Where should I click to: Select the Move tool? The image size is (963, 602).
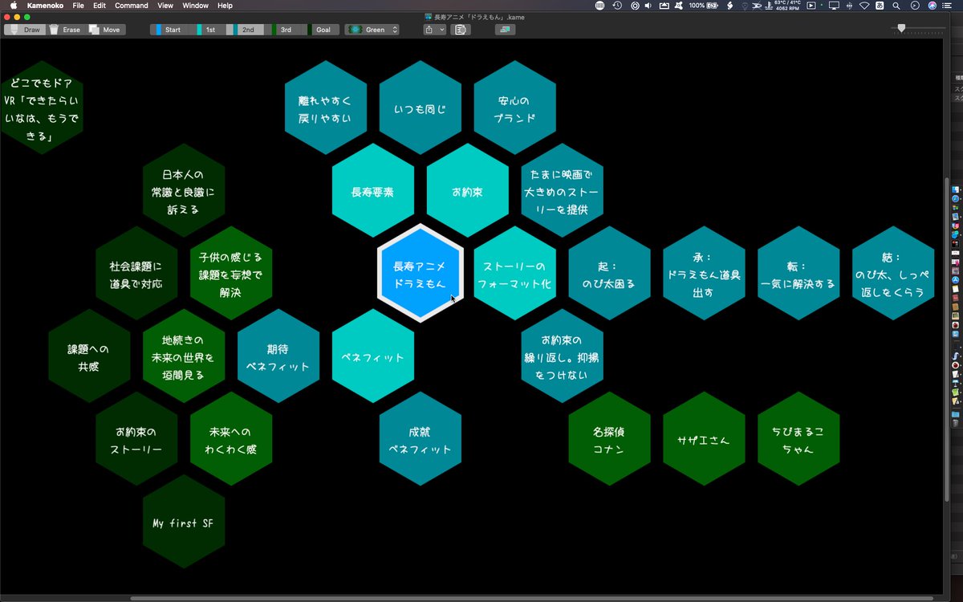point(105,30)
